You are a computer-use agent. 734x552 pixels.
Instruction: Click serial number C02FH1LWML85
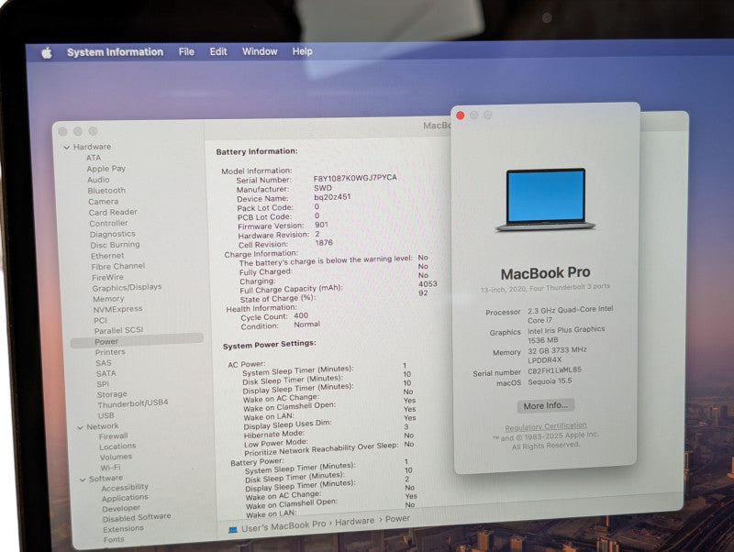pos(555,370)
